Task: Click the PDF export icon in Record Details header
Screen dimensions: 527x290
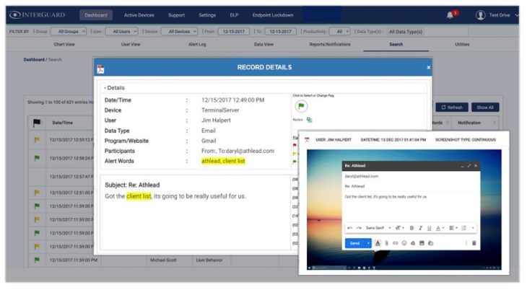Action: pyautogui.click(x=101, y=68)
